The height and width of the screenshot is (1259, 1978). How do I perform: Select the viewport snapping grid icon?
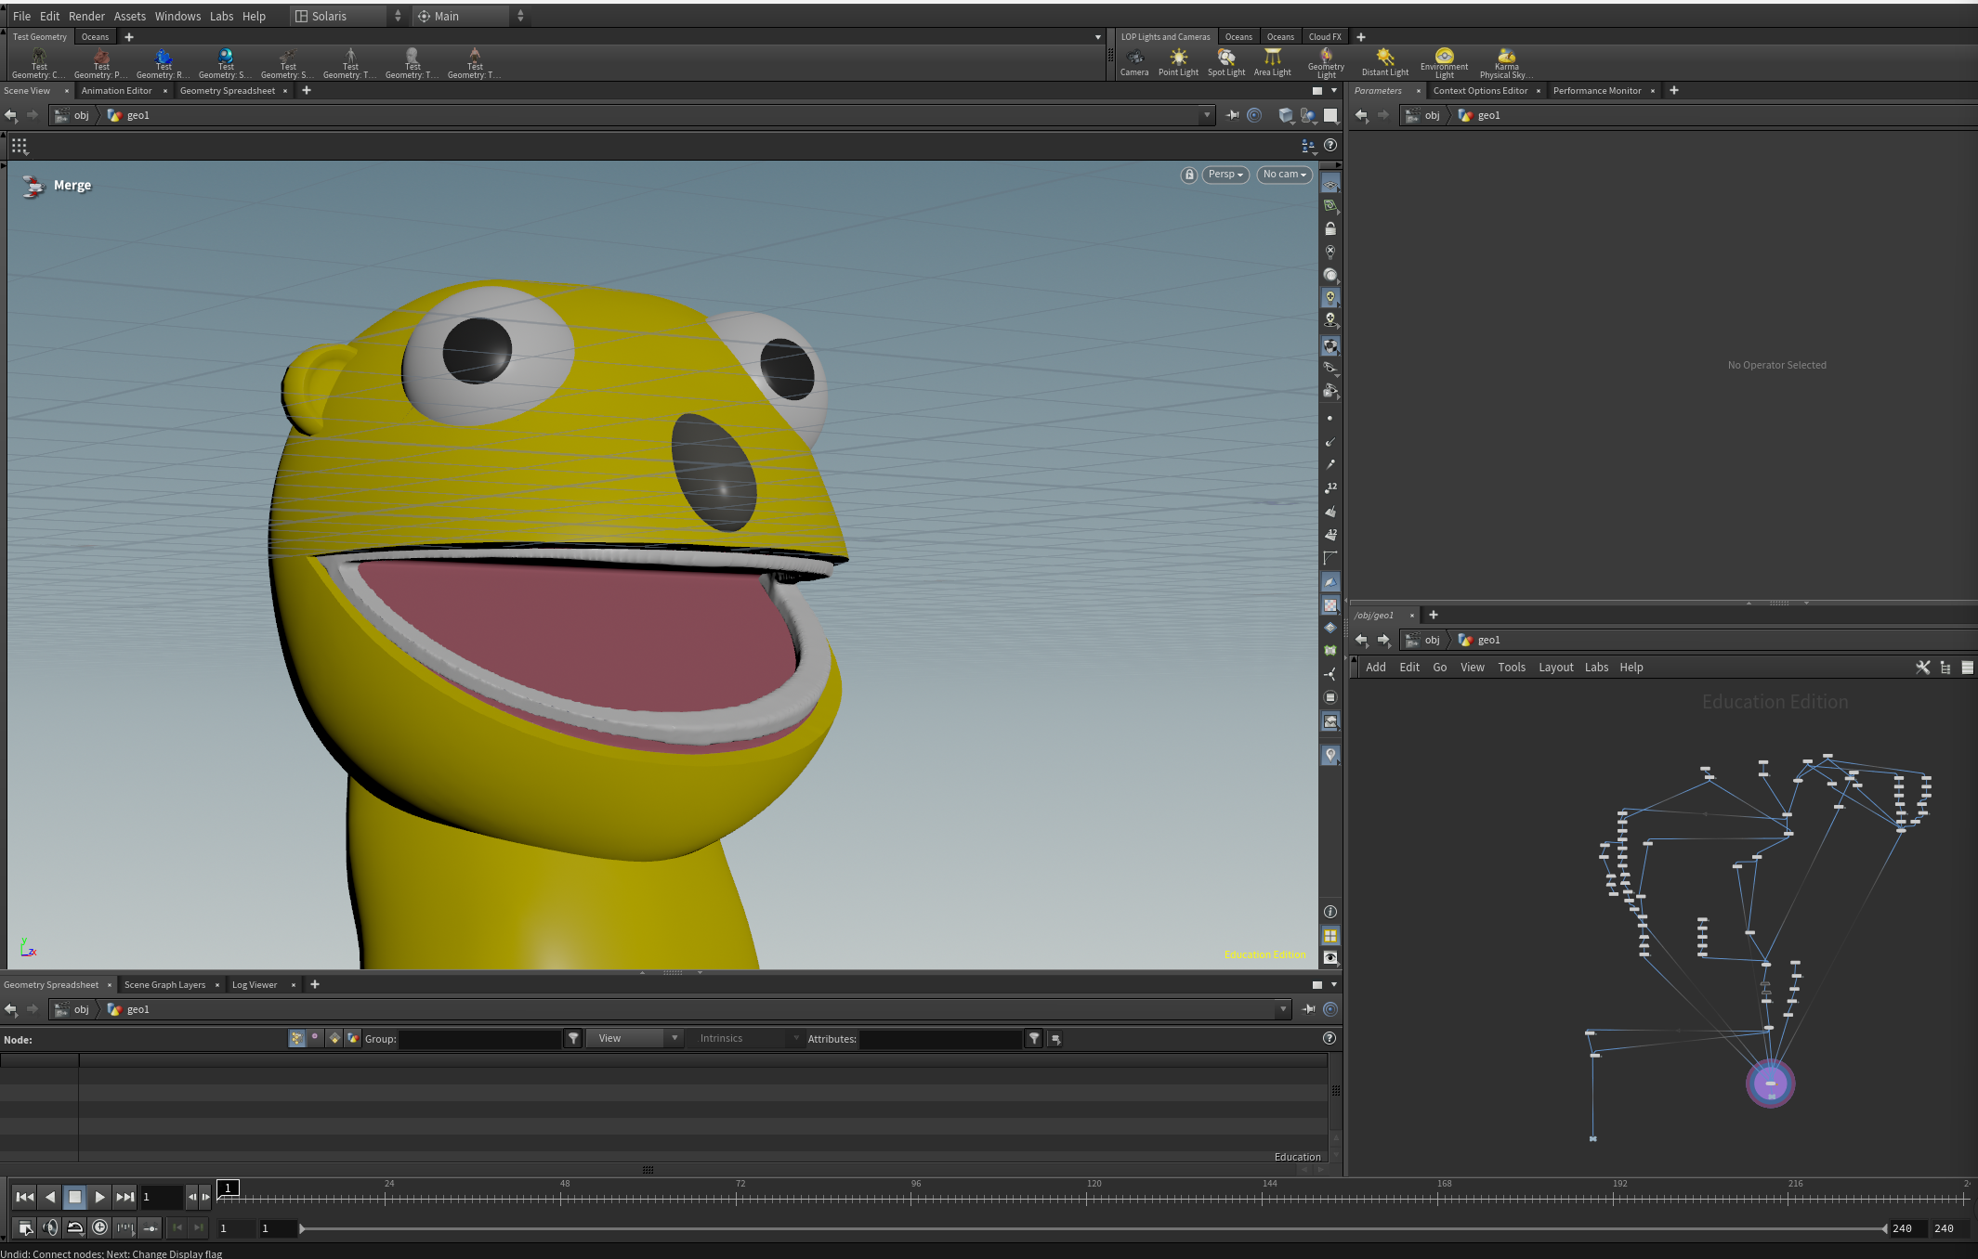click(x=20, y=146)
